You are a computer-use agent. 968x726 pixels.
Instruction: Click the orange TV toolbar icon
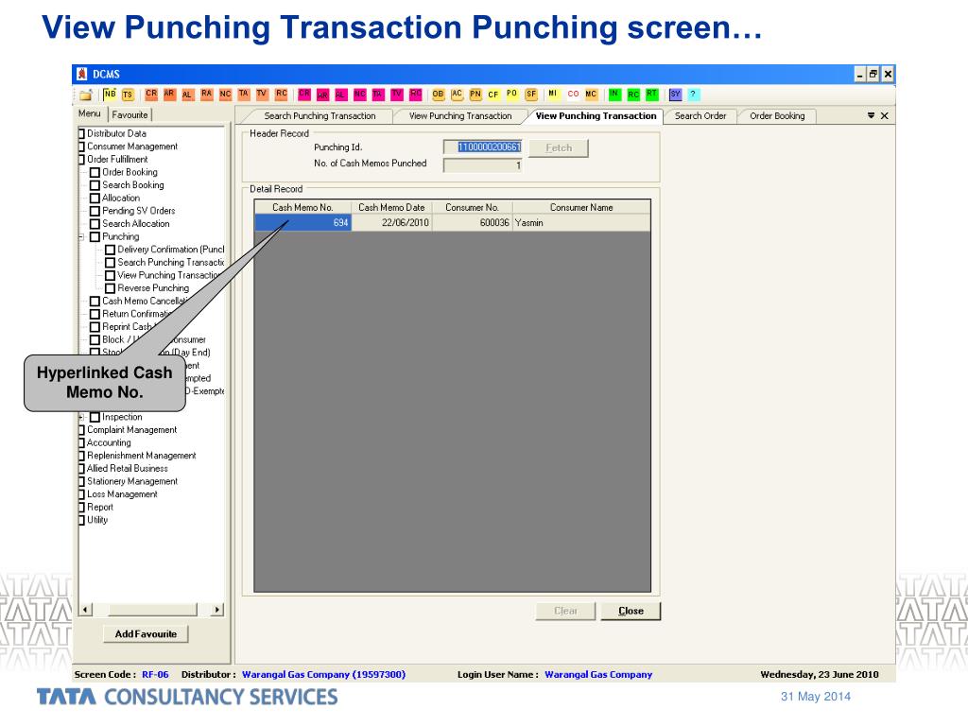pos(262,94)
